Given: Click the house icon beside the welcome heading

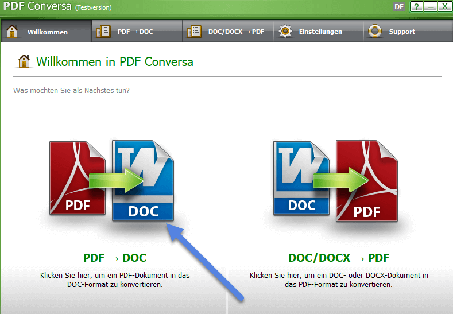Looking at the screenshot, I should [24, 61].
